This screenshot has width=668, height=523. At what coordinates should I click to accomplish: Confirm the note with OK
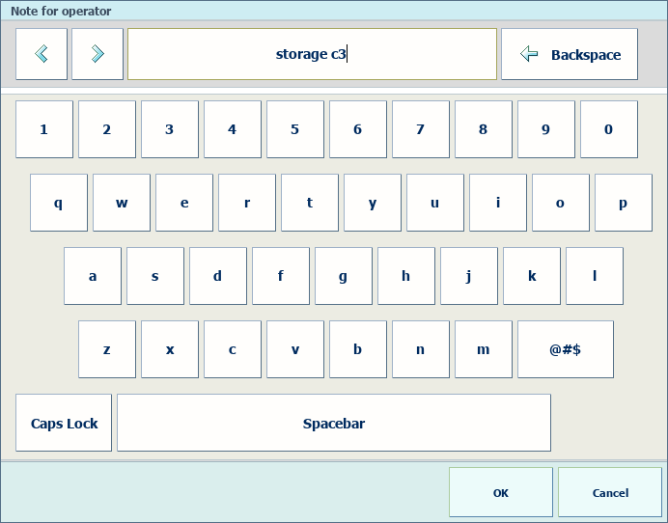tap(500, 492)
